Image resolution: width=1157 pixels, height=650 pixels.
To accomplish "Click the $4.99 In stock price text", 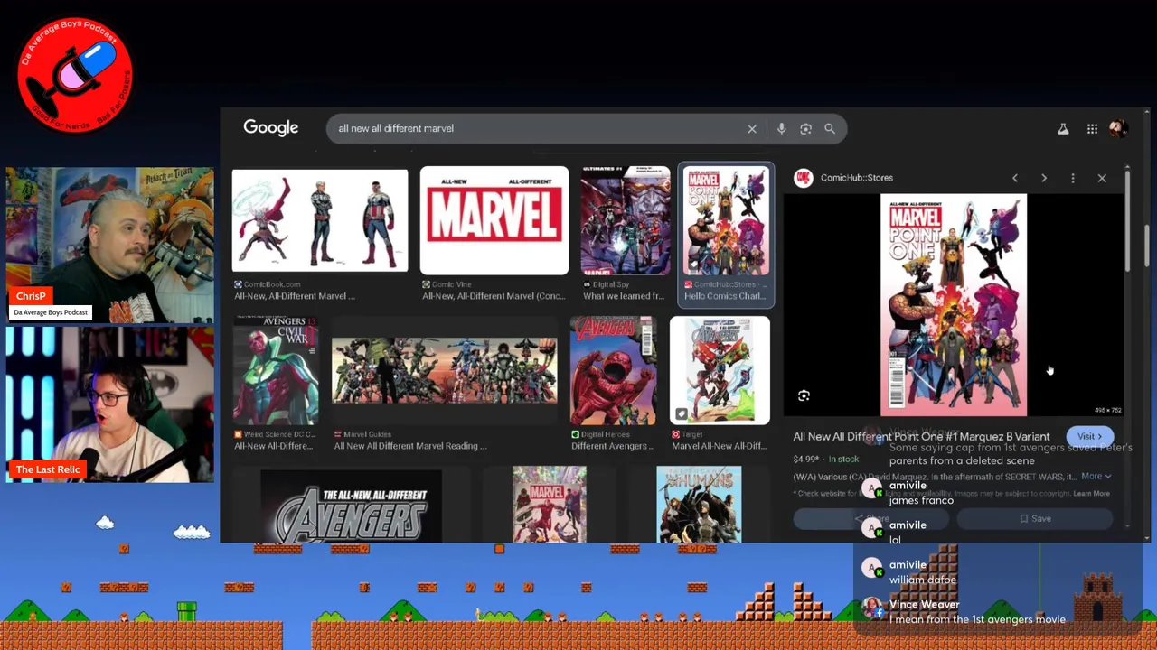I will pos(825,459).
